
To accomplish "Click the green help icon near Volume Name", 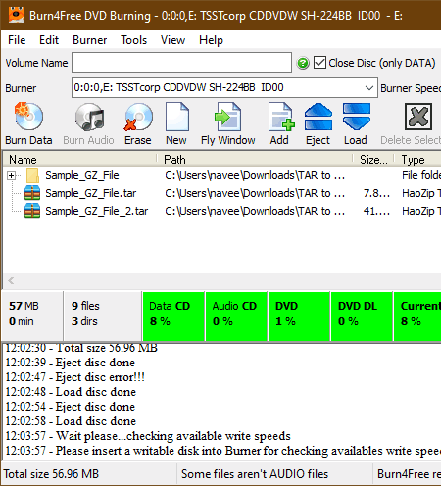I will tap(303, 63).
